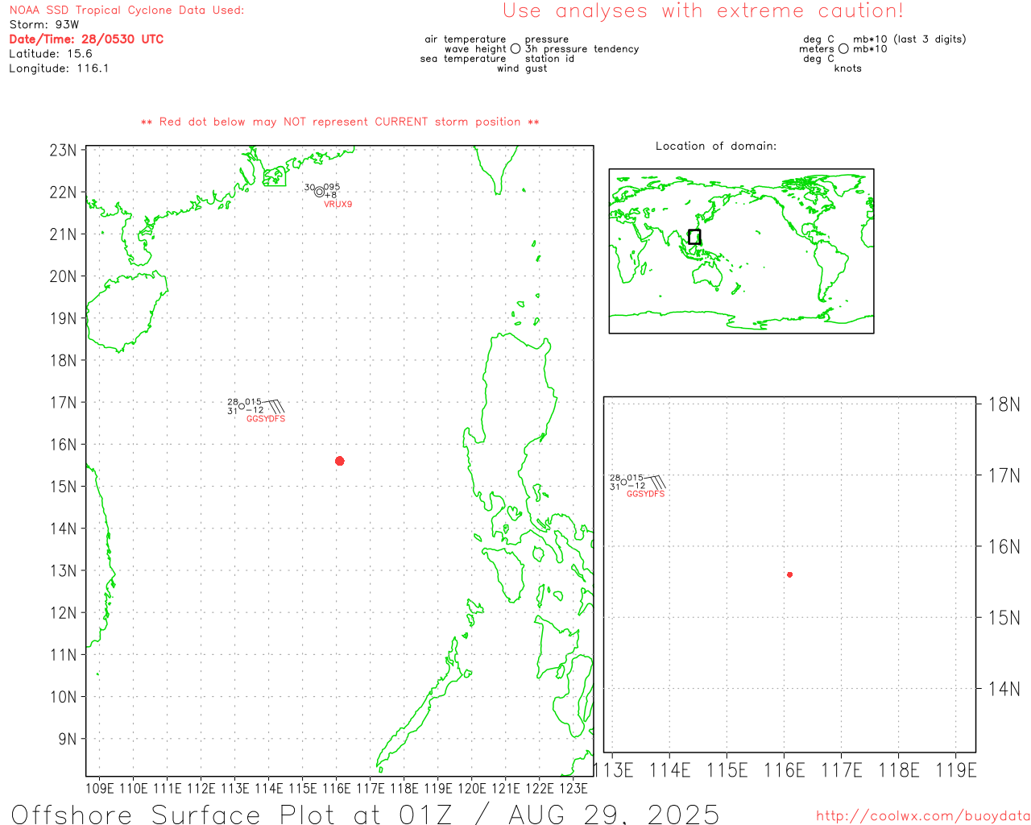1031x825 pixels.
Task: Click the 'wind gust' legend label
Action: (x=522, y=68)
